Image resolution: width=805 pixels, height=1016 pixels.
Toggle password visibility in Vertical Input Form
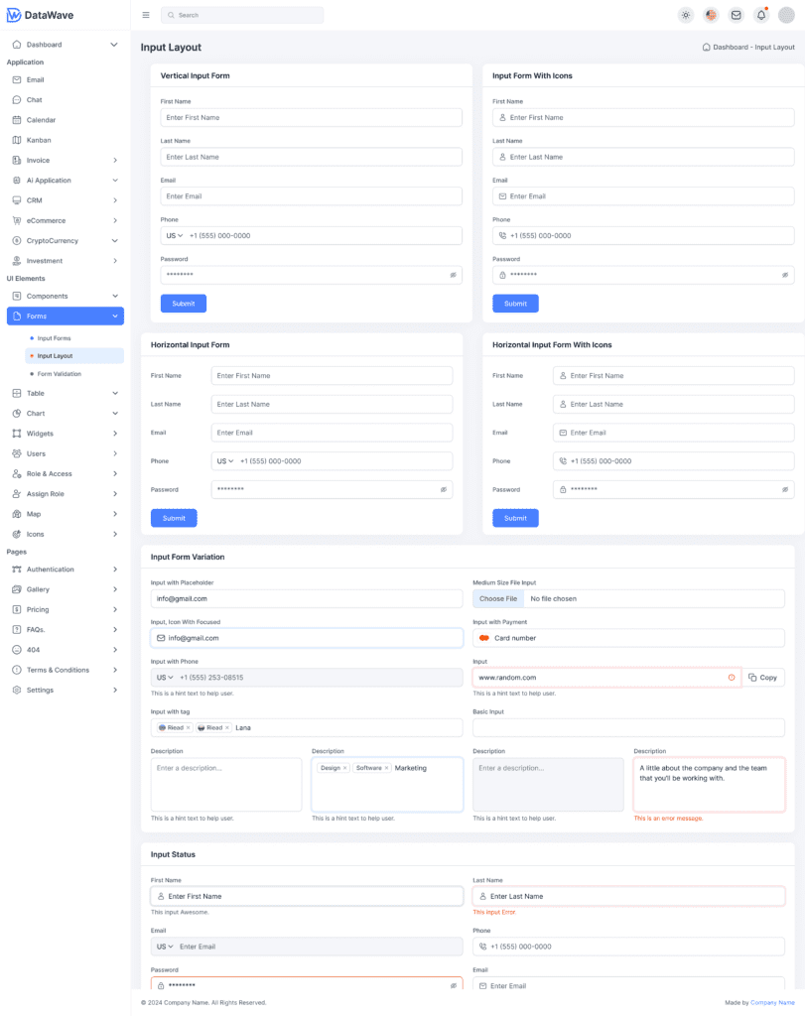pos(453,275)
